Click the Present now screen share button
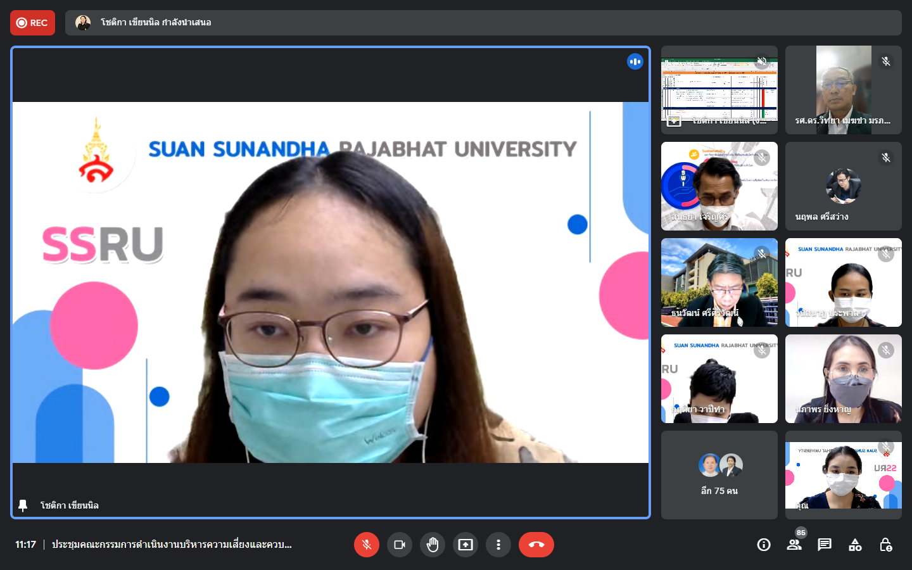 [465, 545]
